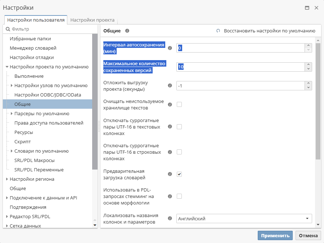Click the info icon next to Общие heading
The width and height of the screenshot is (324, 243).
[x=127, y=31]
